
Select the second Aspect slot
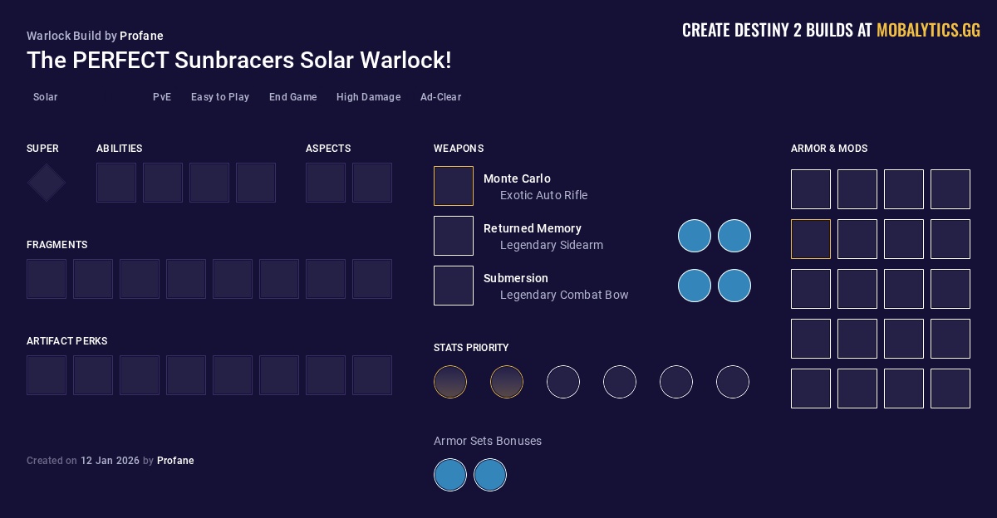[372, 183]
